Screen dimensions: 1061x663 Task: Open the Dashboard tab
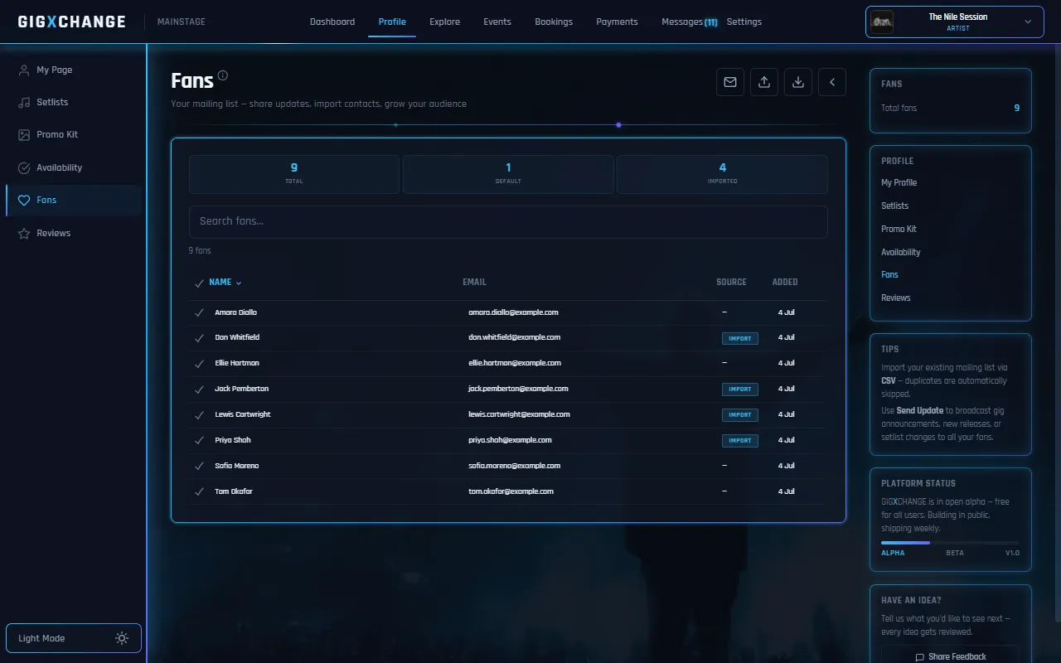coord(332,22)
